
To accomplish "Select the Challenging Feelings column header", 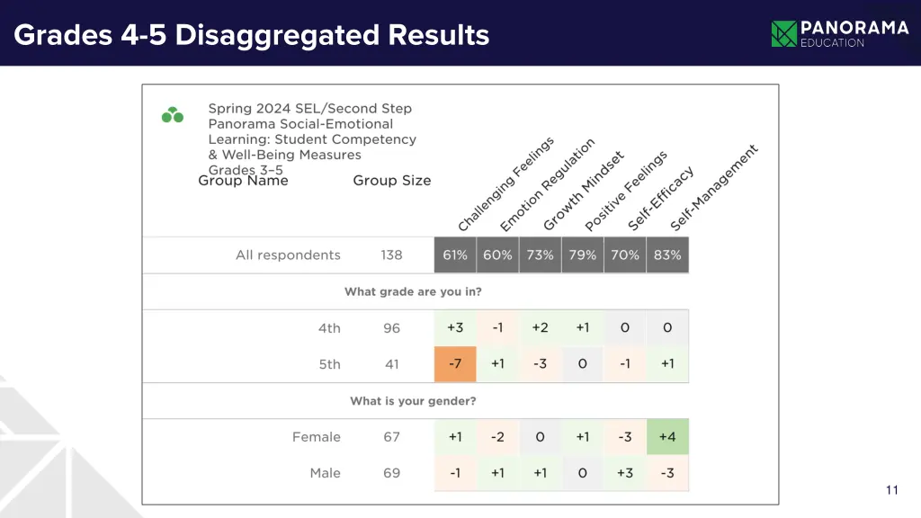I will [x=505, y=184].
